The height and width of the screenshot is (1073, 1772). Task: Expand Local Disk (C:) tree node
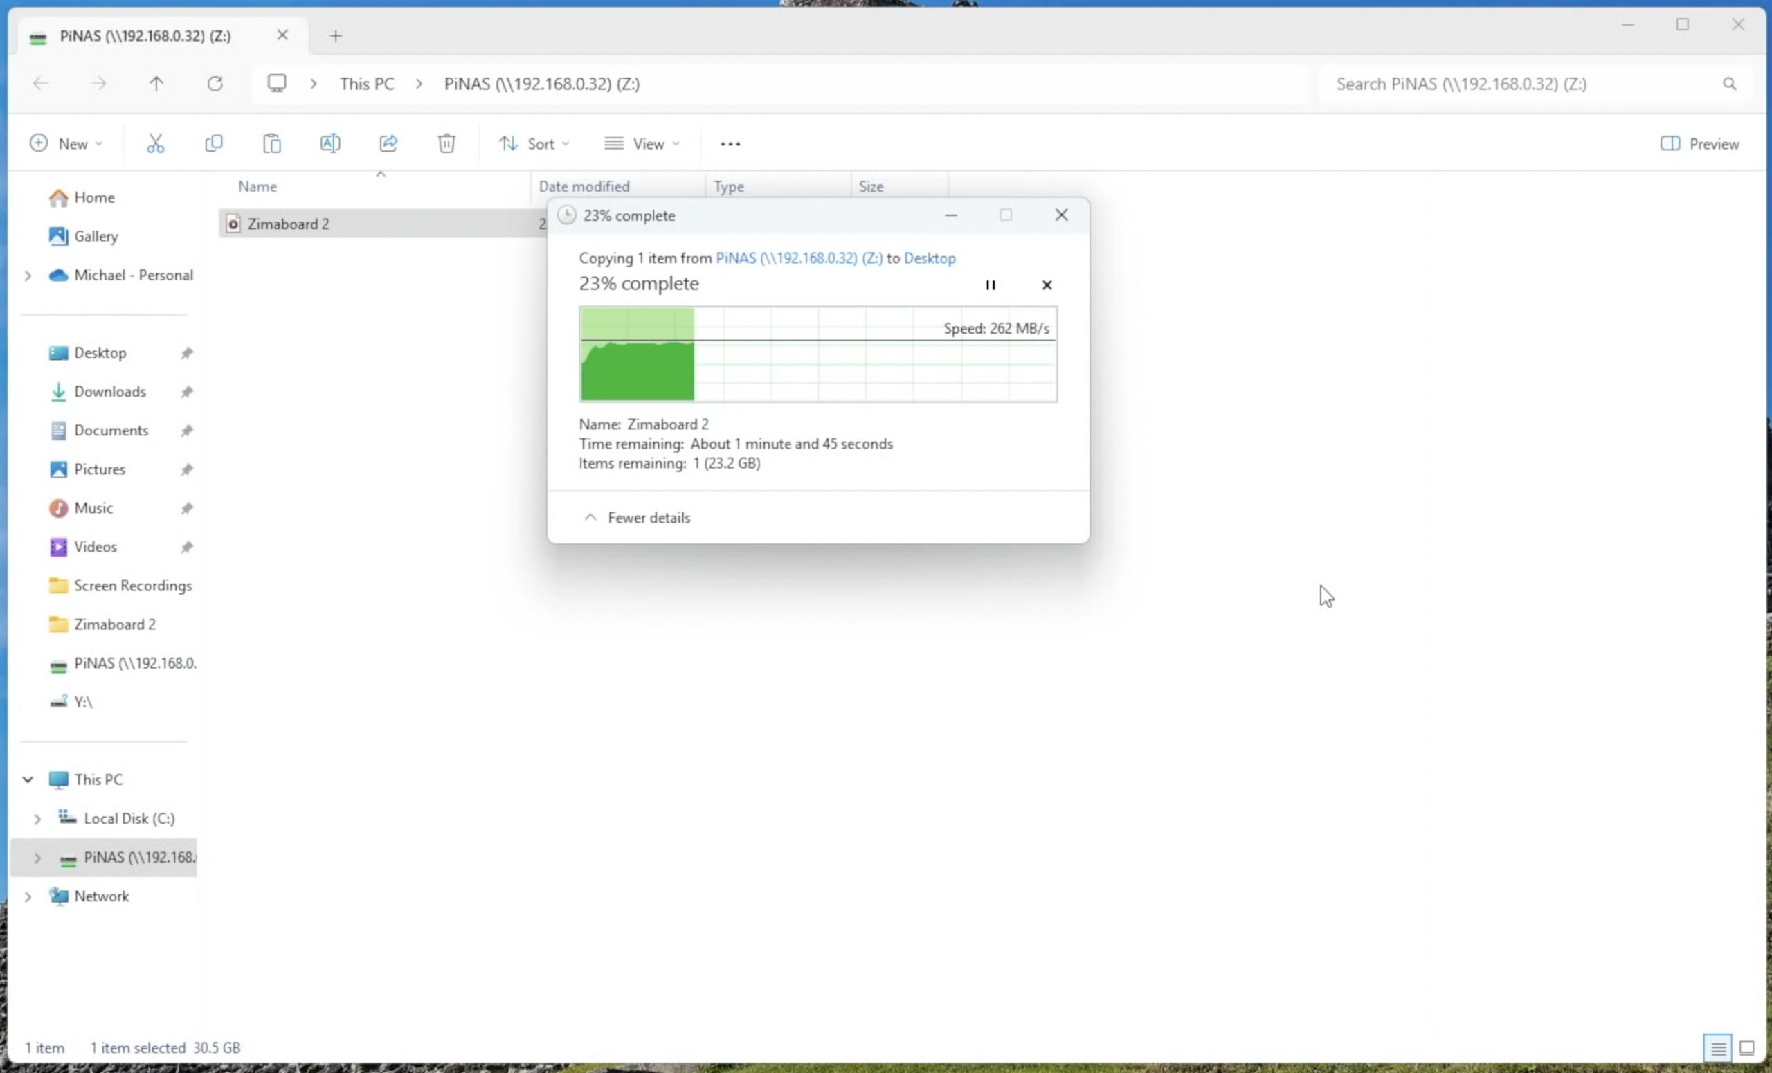37,819
